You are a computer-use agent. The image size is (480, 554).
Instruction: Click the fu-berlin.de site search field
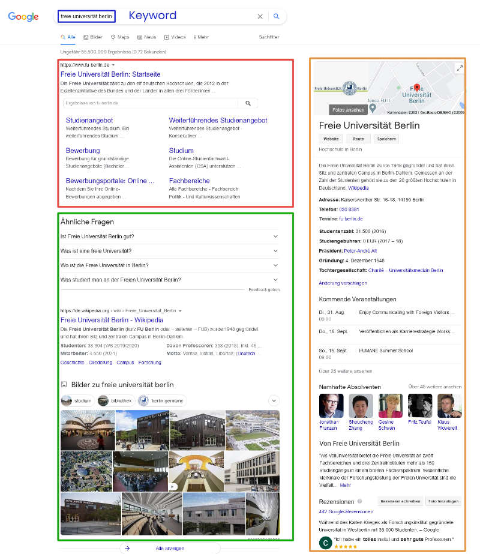pyautogui.click(x=151, y=103)
